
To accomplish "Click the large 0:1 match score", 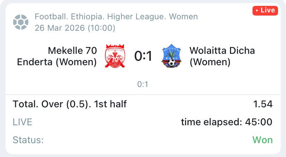I will tap(143, 57).
